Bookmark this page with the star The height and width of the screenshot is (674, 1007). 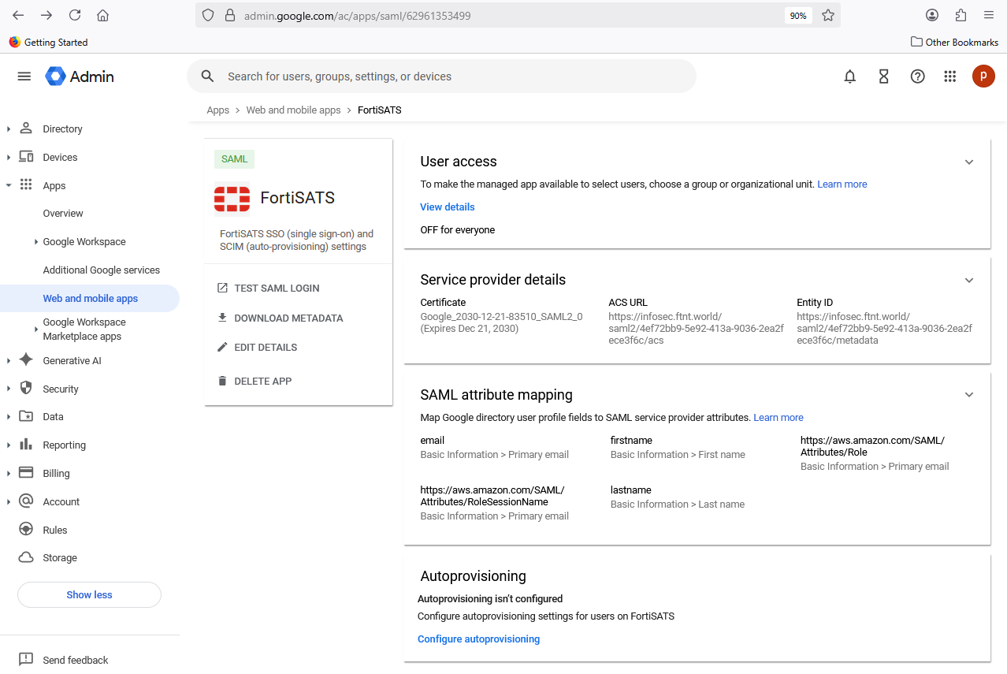coord(828,15)
